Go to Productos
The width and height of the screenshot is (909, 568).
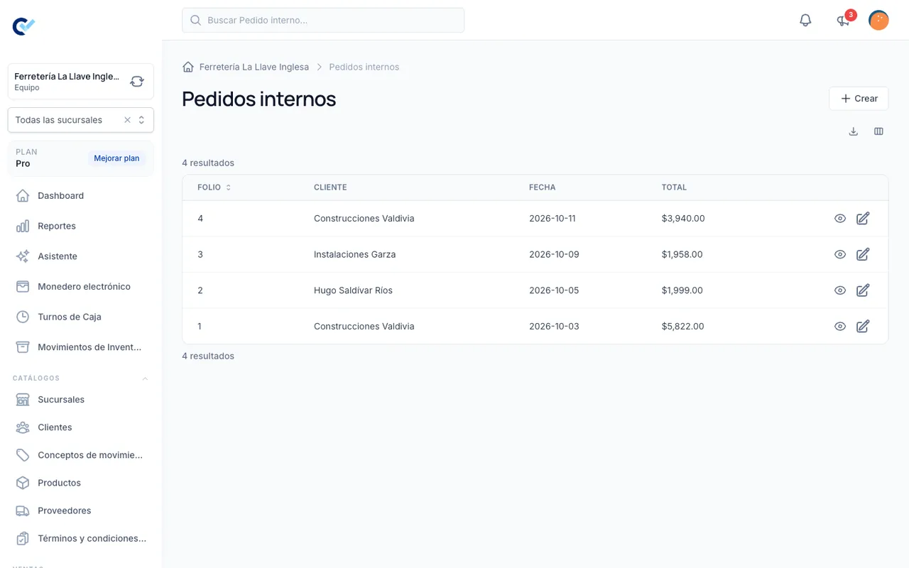[81, 483]
